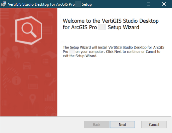Click the 'The Setup Wizard will install' description text

114,52
